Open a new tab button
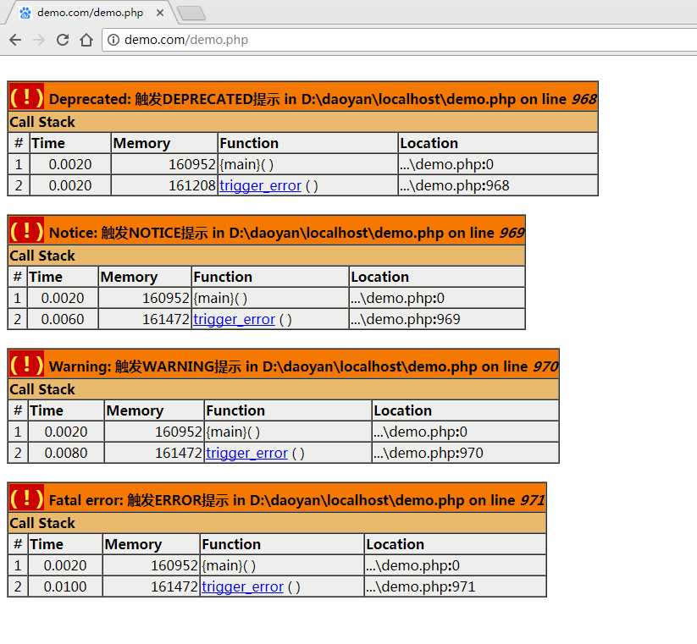This screenshot has height=644, width=697. (191, 14)
